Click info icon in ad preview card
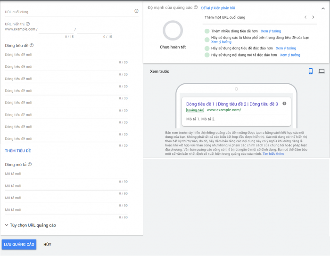This screenshot has width=330, height=256. pyautogui.click(x=284, y=104)
